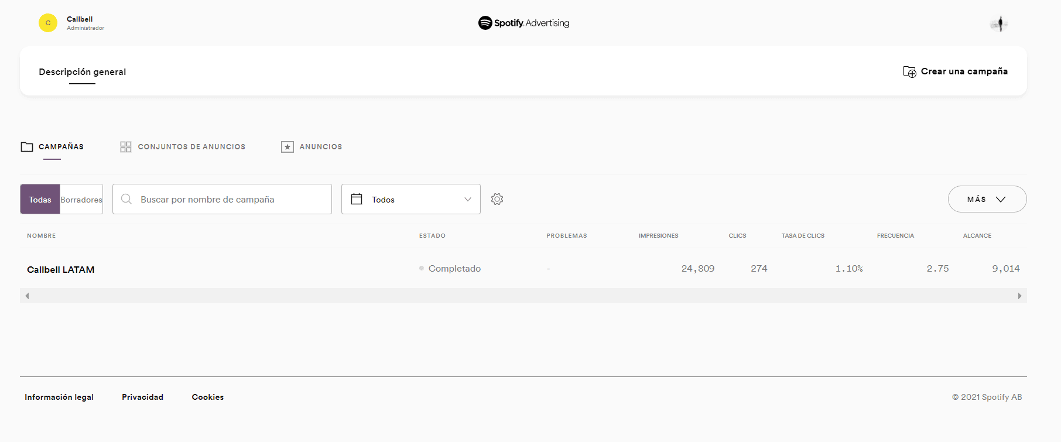
Task: Sort by ALCANCE column header
Action: [x=977, y=236]
